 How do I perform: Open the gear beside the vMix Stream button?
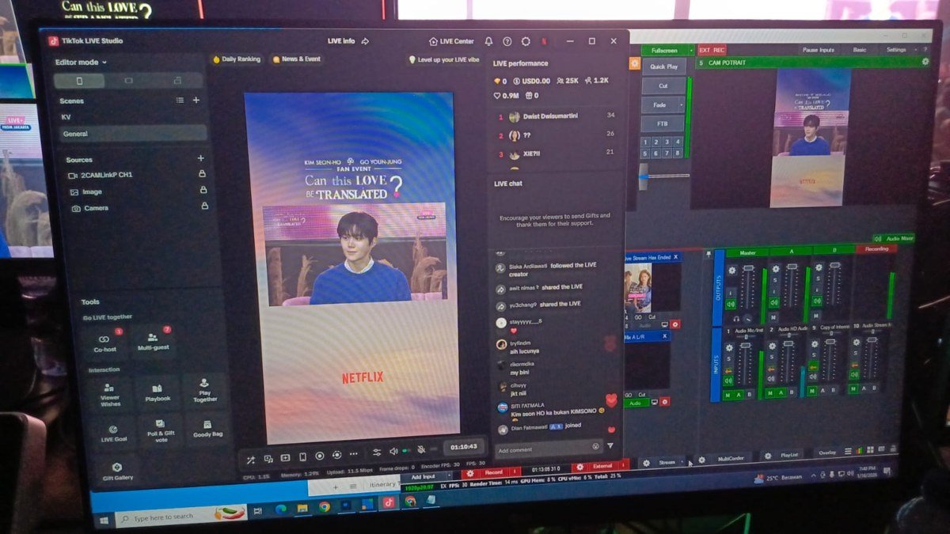click(x=646, y=464)
